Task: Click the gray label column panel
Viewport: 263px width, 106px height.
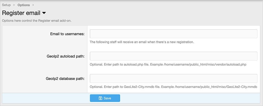Action: [x=45, y=59]
